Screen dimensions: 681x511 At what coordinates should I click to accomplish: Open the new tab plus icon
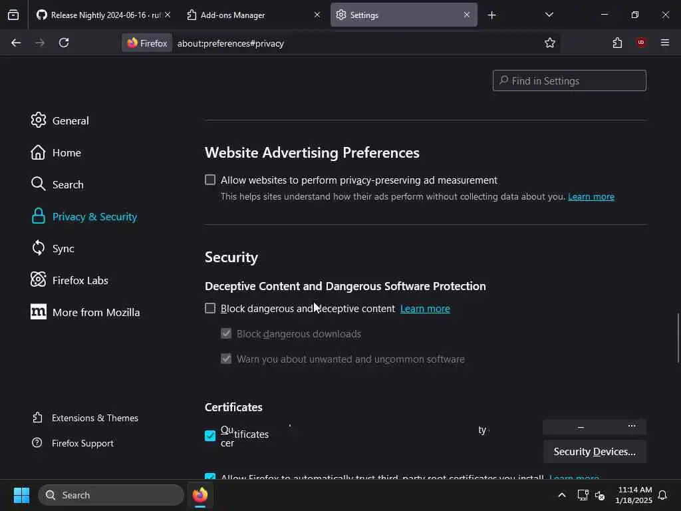click(491, 15)
